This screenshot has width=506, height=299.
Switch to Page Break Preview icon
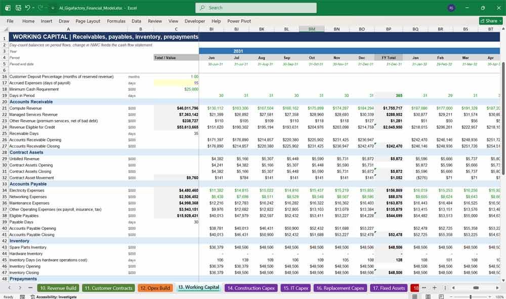tap(441, 296)
